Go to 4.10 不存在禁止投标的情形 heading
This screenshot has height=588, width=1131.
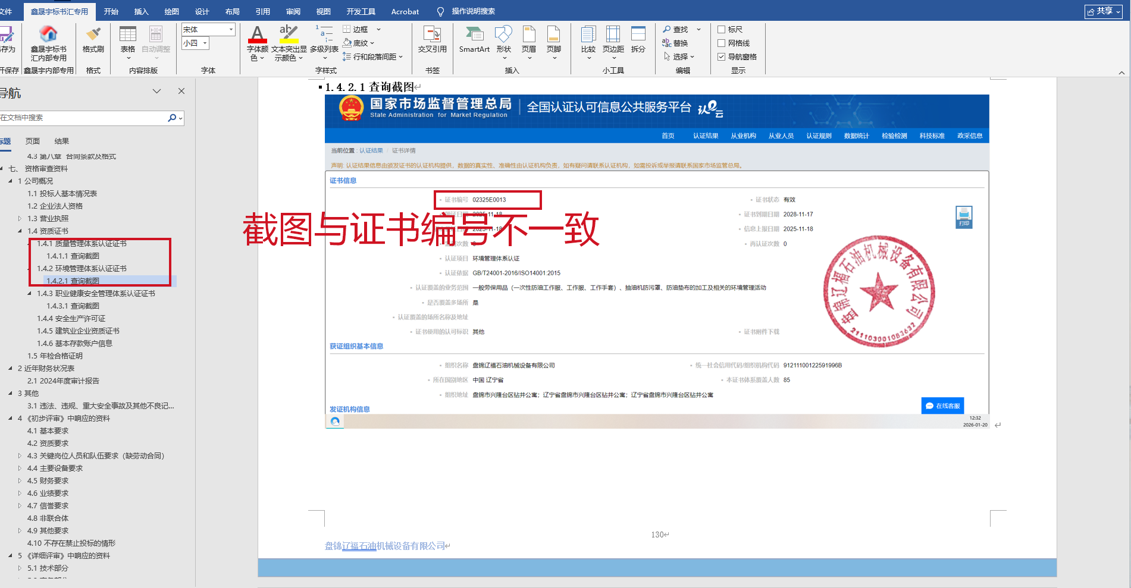point(71,543)
